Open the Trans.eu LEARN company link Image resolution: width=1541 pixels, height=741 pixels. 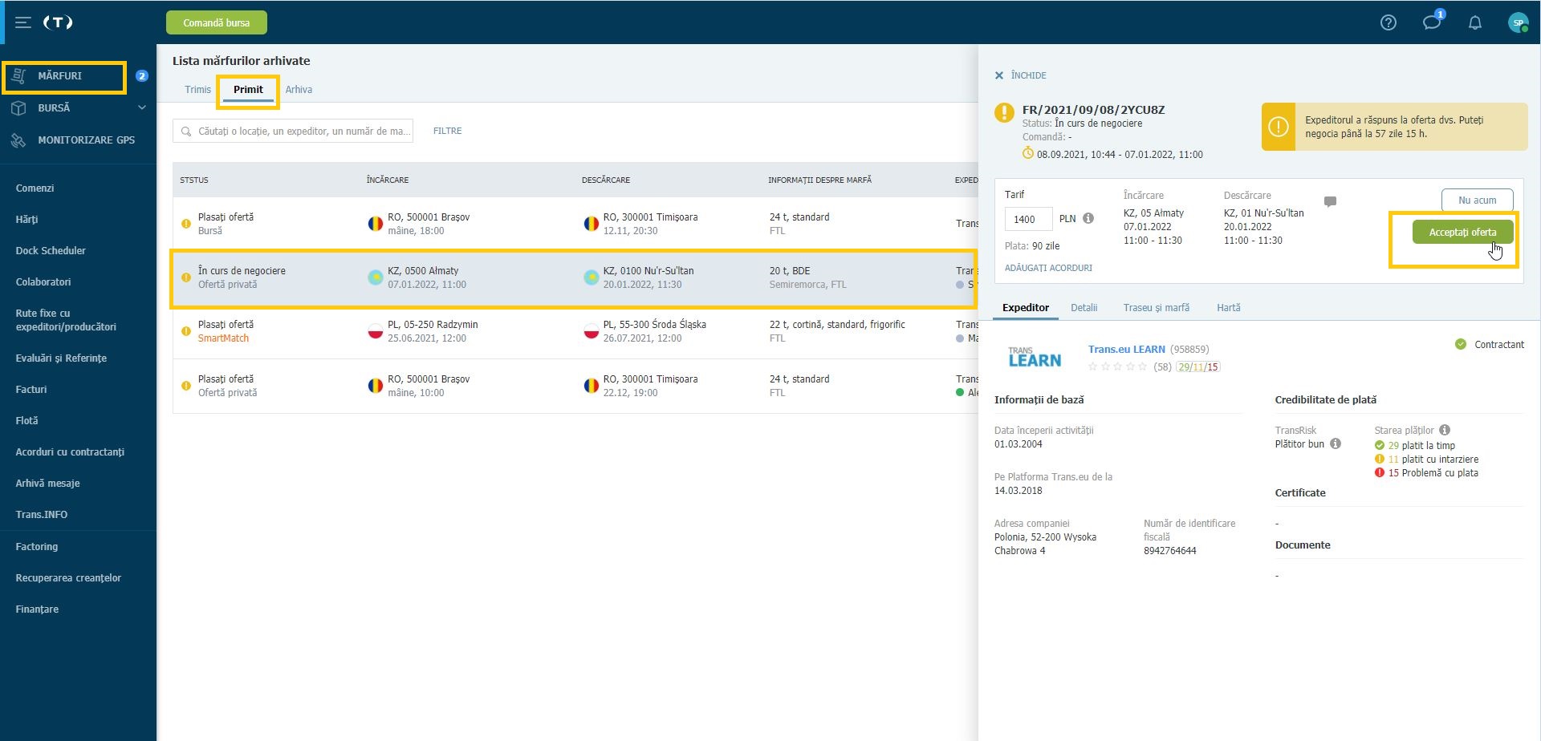1127,349
